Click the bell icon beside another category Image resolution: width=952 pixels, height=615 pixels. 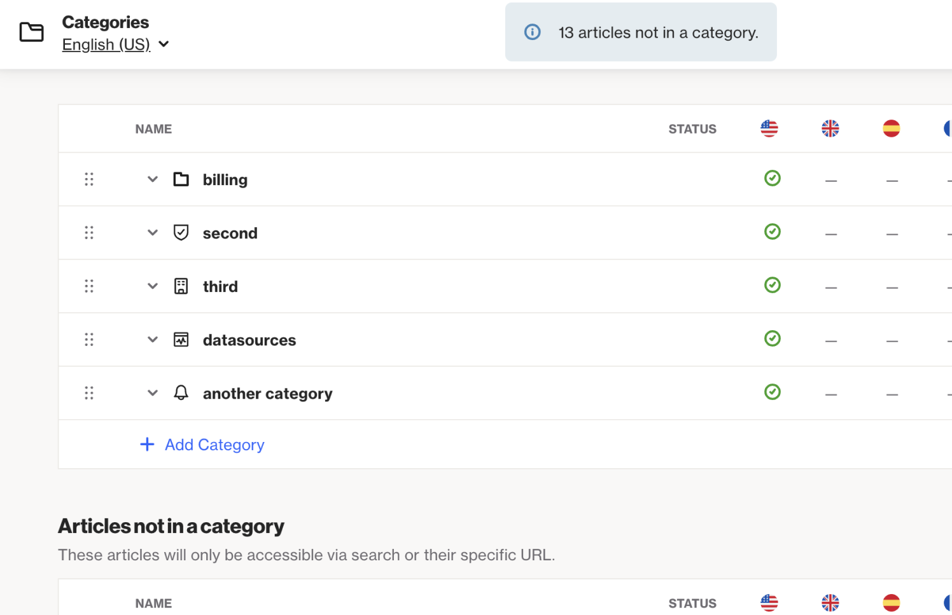click(x=181, y=393)
